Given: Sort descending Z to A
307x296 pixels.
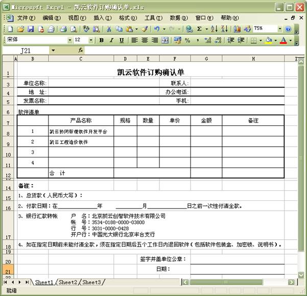Looking at the screenshot, I should 224,29.
